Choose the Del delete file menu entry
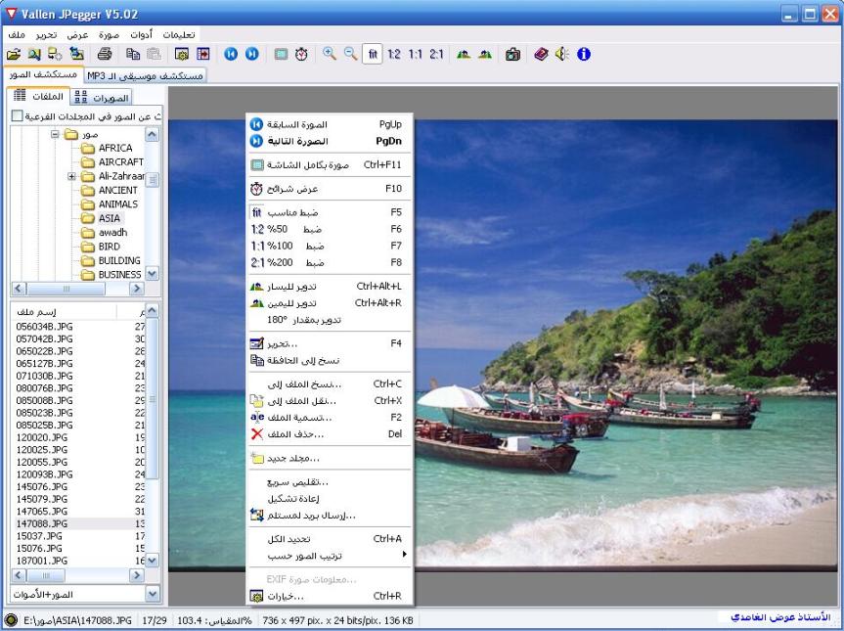Screen dimensions: 844x631 tap(329, 434)
